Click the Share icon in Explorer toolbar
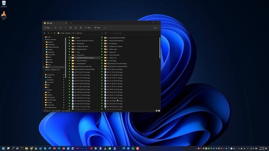The width and height of the screenshot is (269, 151). pyautogui.click(x=76, y=28)
